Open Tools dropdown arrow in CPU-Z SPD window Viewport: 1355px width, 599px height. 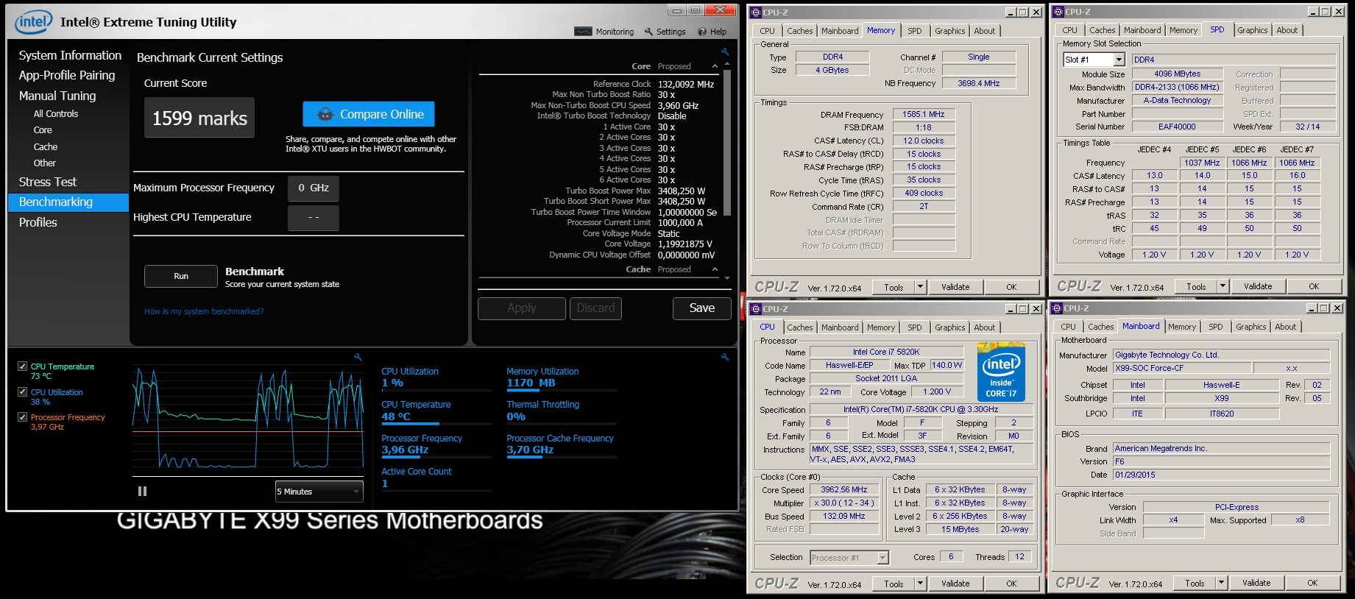click(1223, 286)
